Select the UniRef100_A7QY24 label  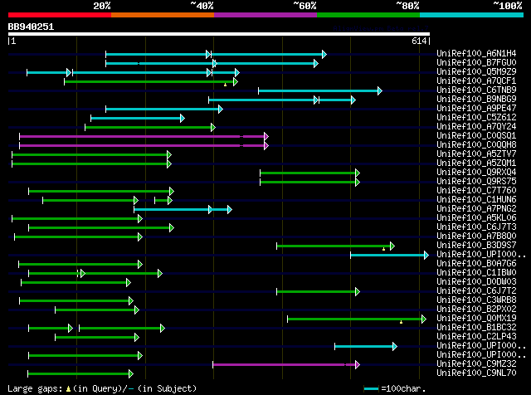[x=476, y=126]
